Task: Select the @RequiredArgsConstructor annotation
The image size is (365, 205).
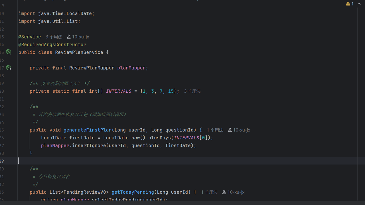Action: click(x=52, y=44)
